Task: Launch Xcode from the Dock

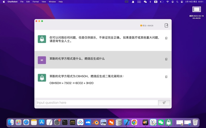Action: click(126, 122)
